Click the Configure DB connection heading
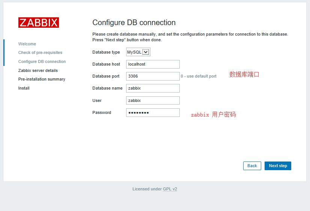The image size is (310, 211). 134,22
